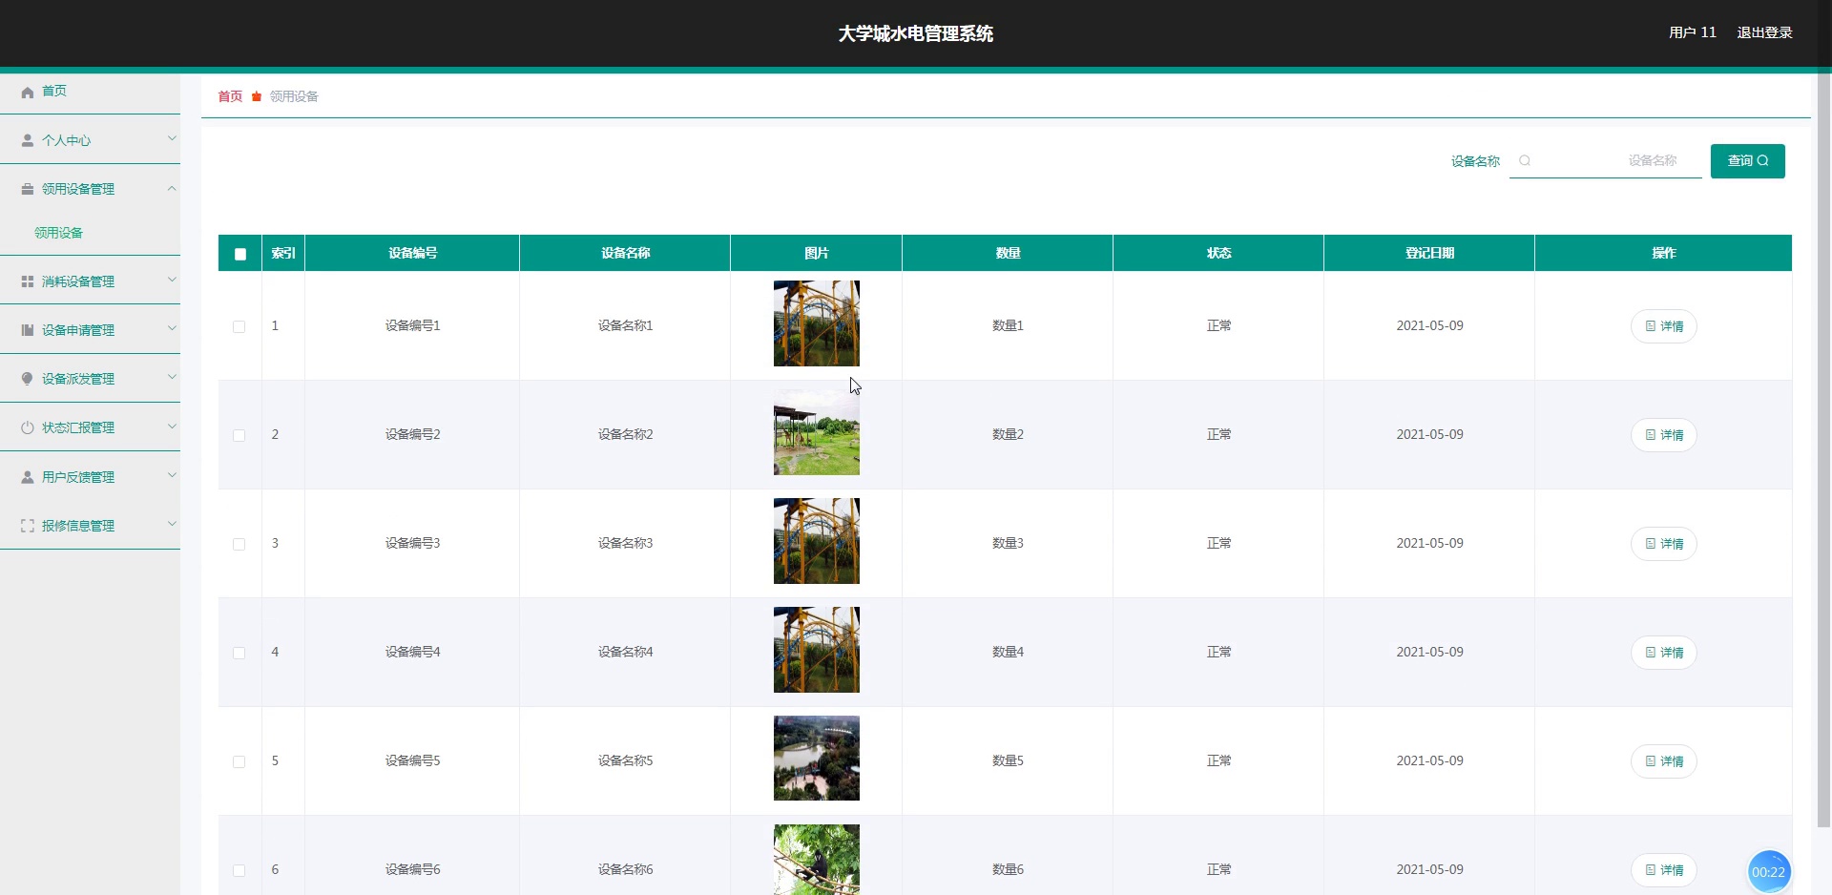Check the box for row 设备编号4
Image resolution: width=1832 pixels, height=895 pixels.
click(x=239, y=653)
